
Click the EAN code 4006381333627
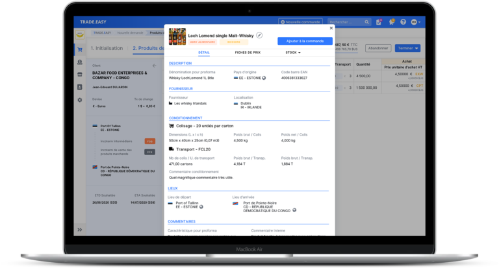point(294,78)
